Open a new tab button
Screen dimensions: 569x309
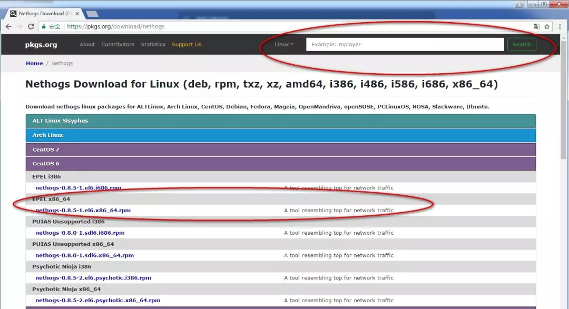[92, 14]
